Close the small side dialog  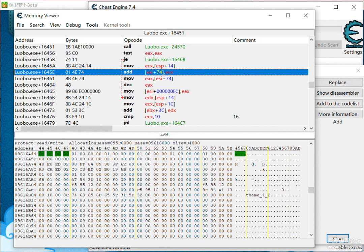(358, 70)
